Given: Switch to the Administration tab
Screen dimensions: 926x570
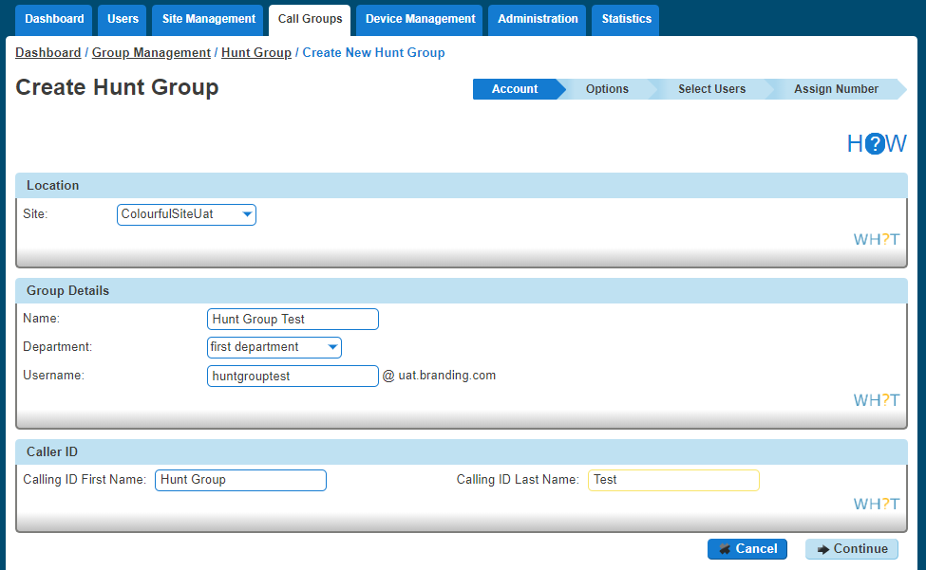Looking at the screenshot, I should 538,20.
